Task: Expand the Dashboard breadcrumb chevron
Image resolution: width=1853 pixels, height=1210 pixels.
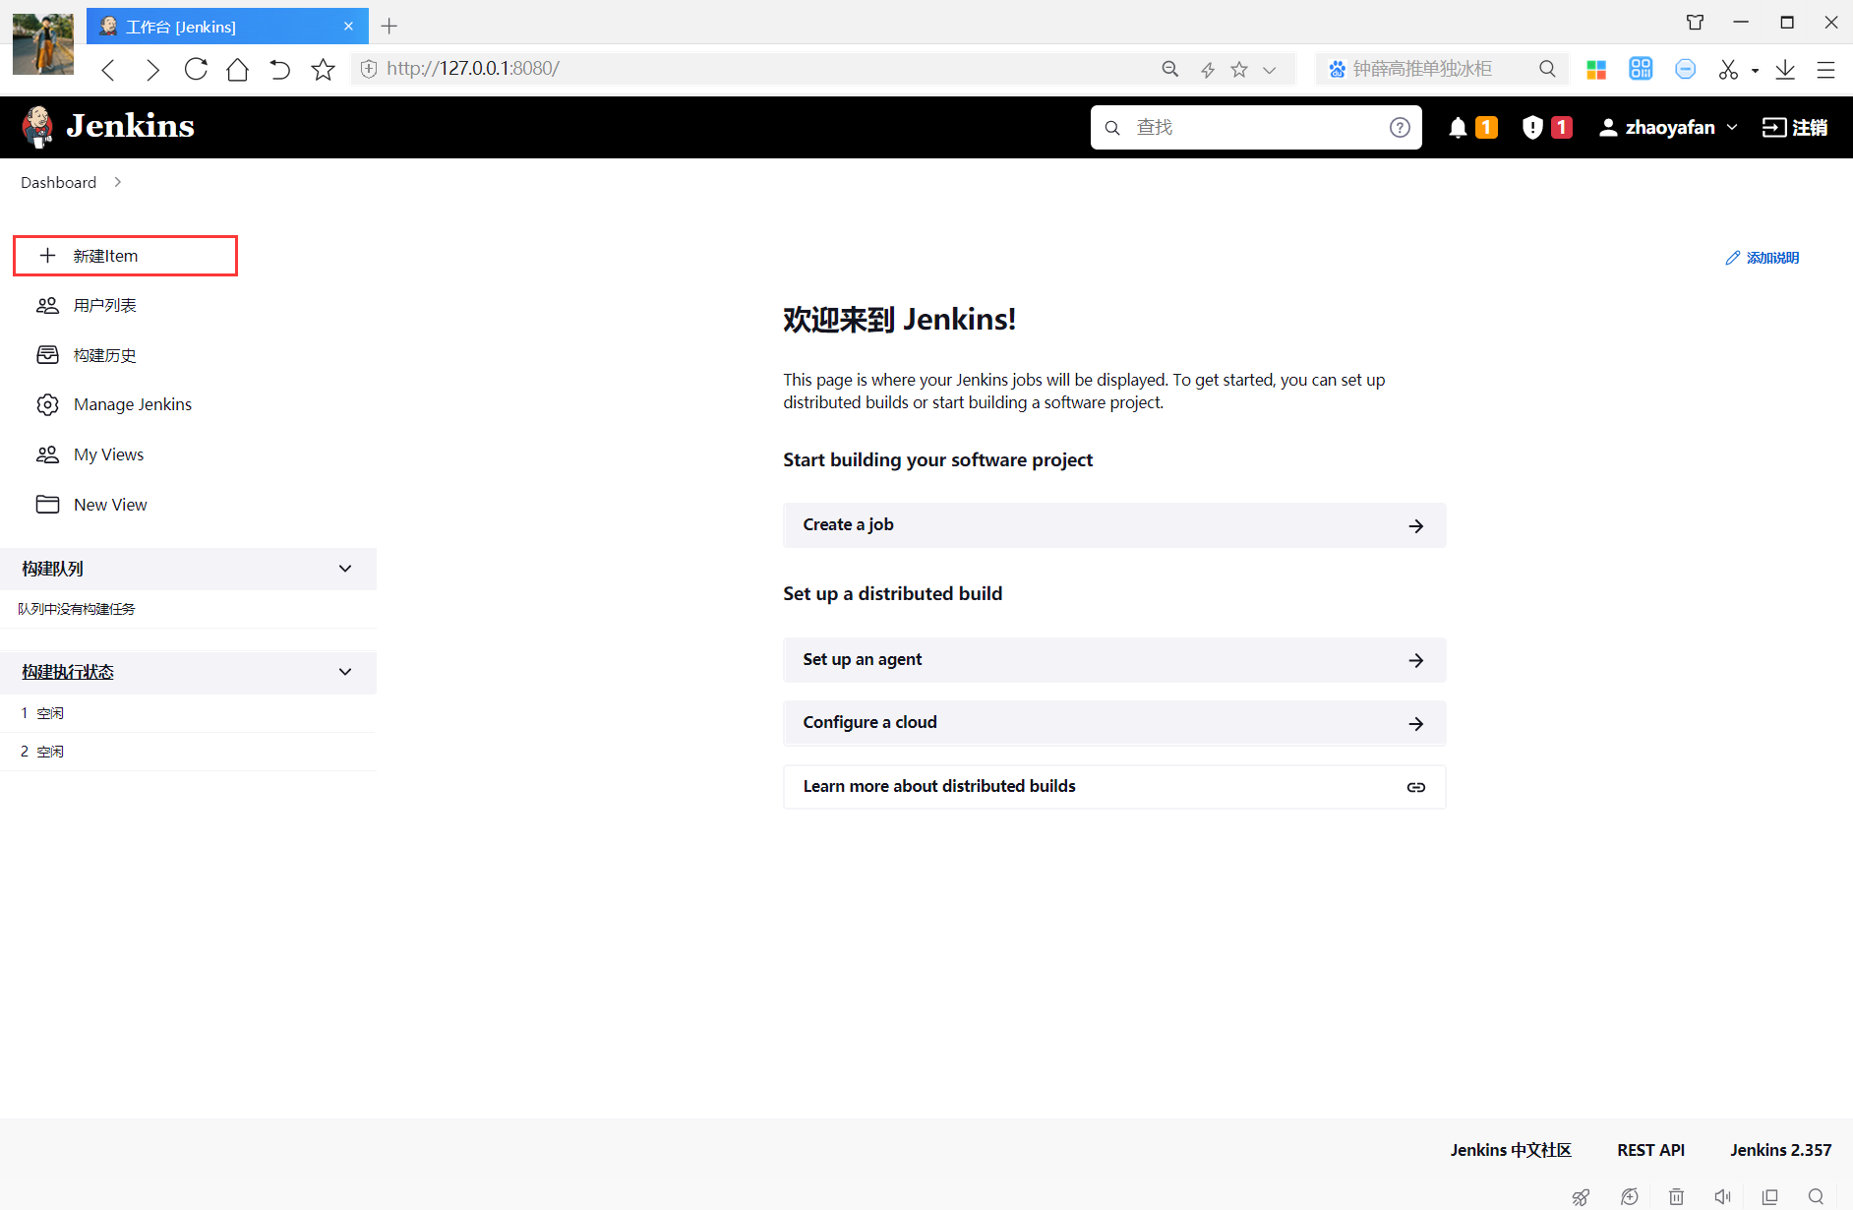Action: [x=118, y=182]
